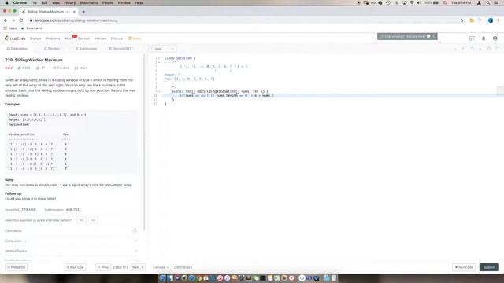Add problem to Favorite list
The width and height of the screenshot is (504, 283).
tap(61, 68)
